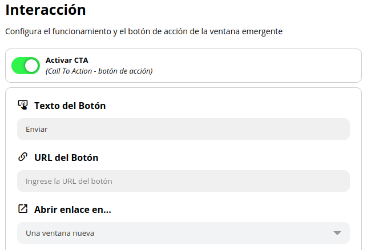Click the touch icon beside Texto del Botón
Viewport: 367px width, 250px height.
click(x=23, y=105)
